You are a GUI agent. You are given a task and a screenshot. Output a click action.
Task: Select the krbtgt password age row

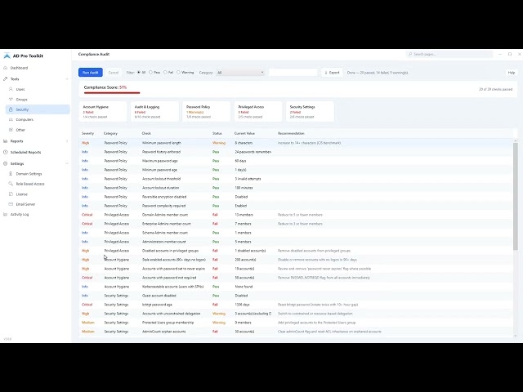[296, 305]
